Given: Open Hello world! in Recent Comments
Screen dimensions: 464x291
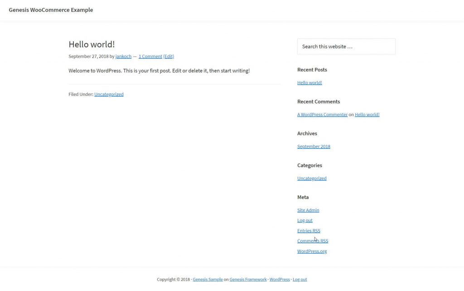Looking at the screenshot, I should [x=367, y=115].
